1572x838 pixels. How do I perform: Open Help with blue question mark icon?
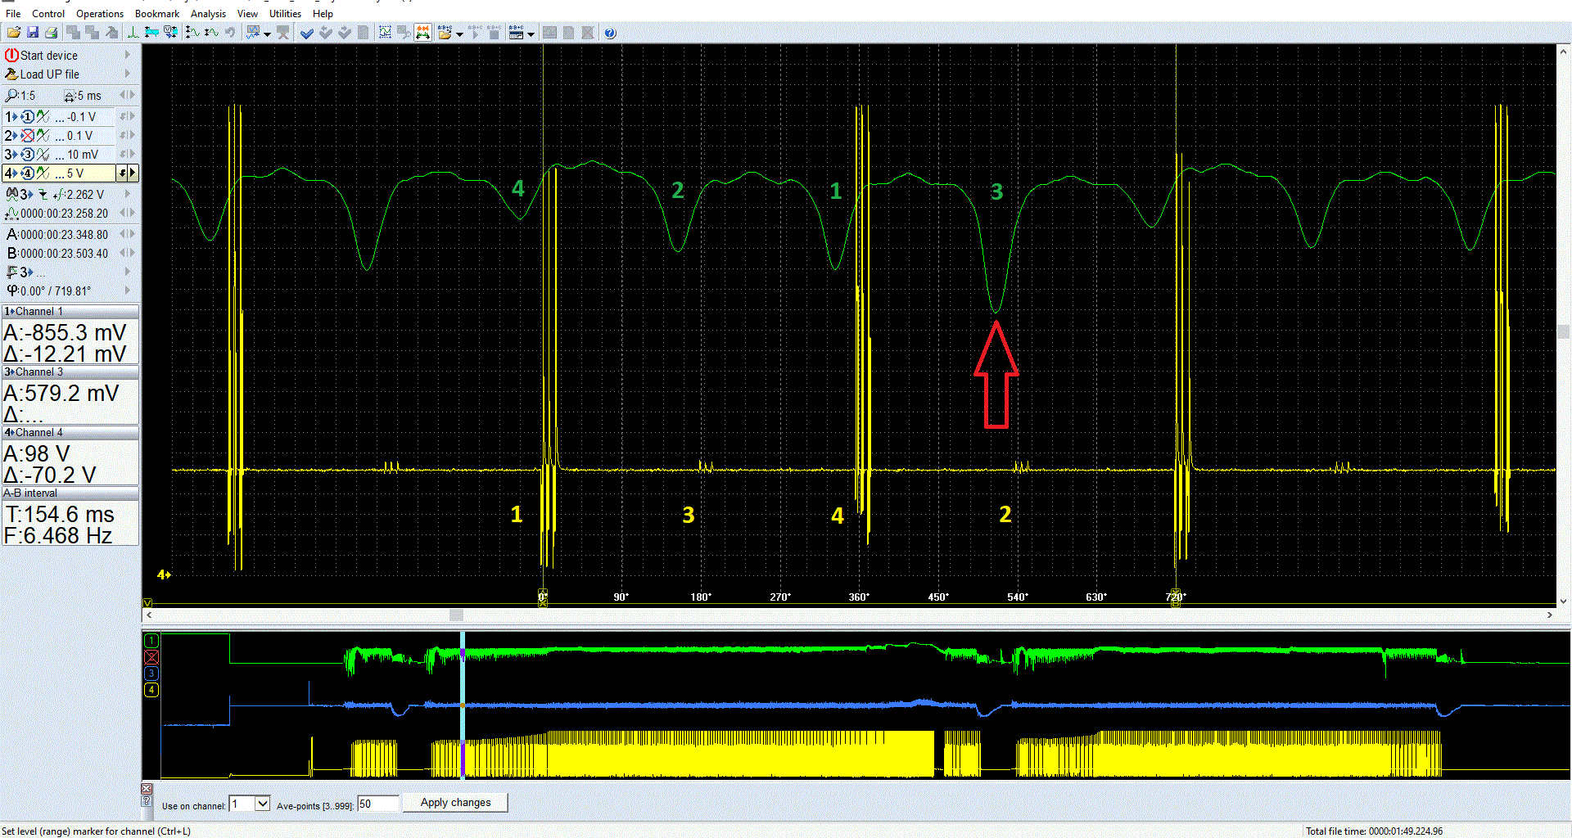[610, 33]
